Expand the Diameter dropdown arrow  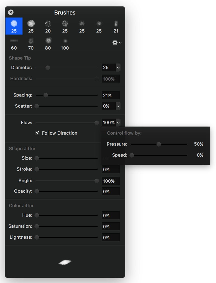(118, 68)
